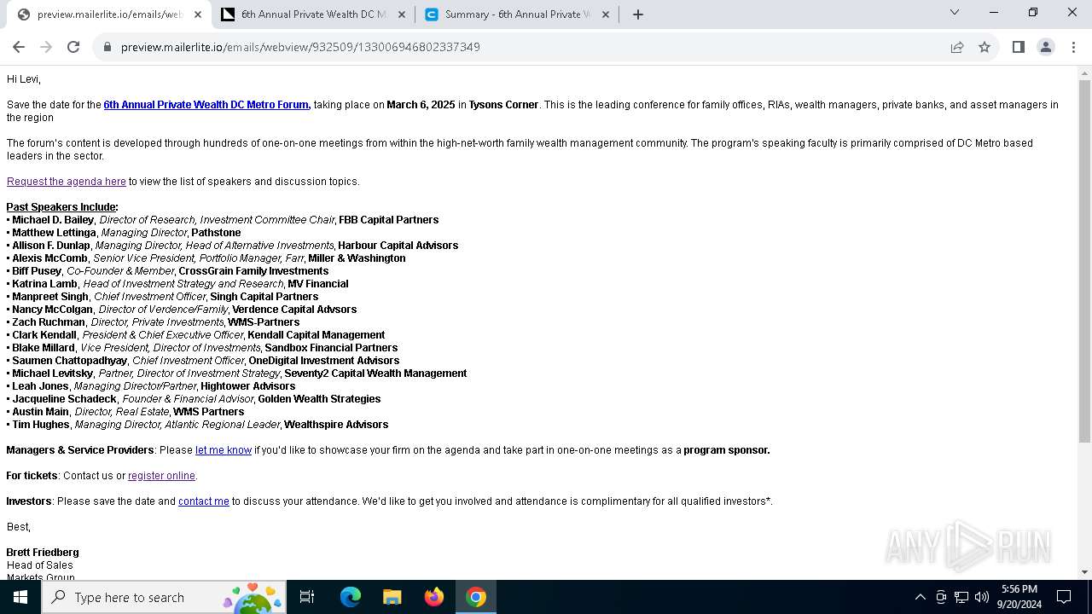
Task: Click the contact me link
Action: click(x=204, y=501)
